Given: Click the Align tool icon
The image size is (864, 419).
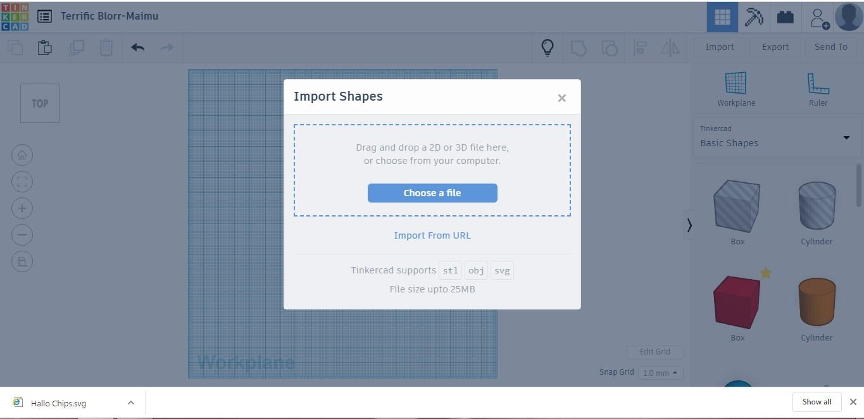Looking at the screenshot, I should pyautogui.click(x=640, y=47).
